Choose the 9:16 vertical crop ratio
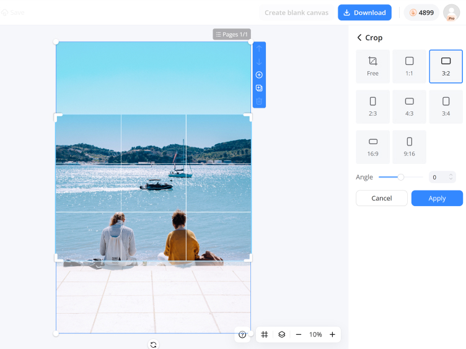The image size is (466, 349). click(409, 147)
